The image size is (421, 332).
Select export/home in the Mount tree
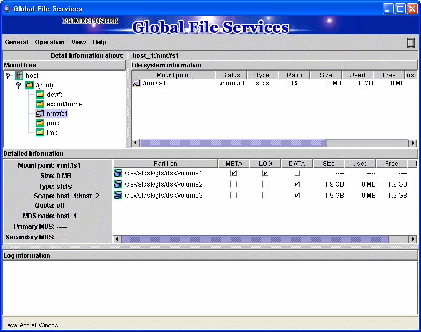[x=64, y=104]
